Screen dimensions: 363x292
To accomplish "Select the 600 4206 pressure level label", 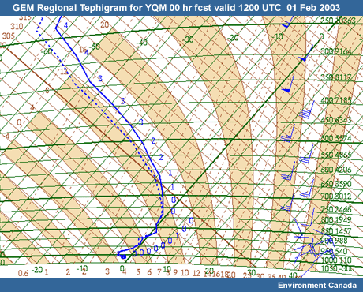I will pos(336,170).
